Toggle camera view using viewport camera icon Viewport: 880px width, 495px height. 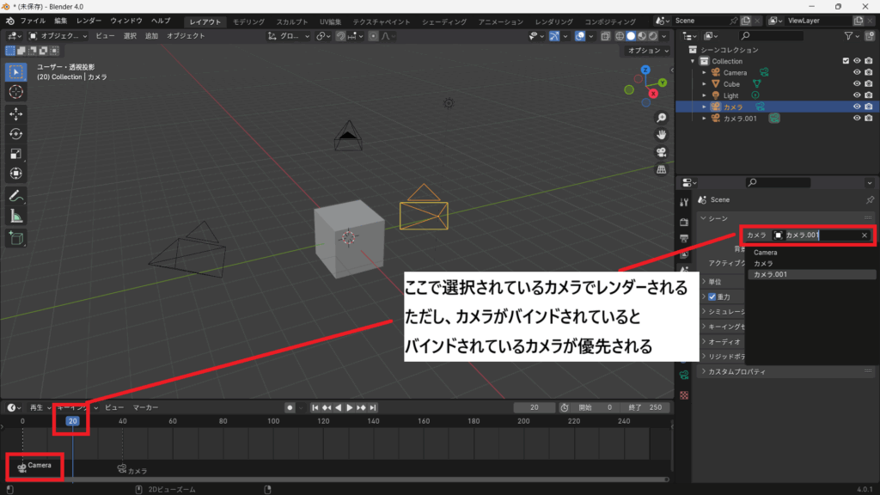[x=662, y=152]
